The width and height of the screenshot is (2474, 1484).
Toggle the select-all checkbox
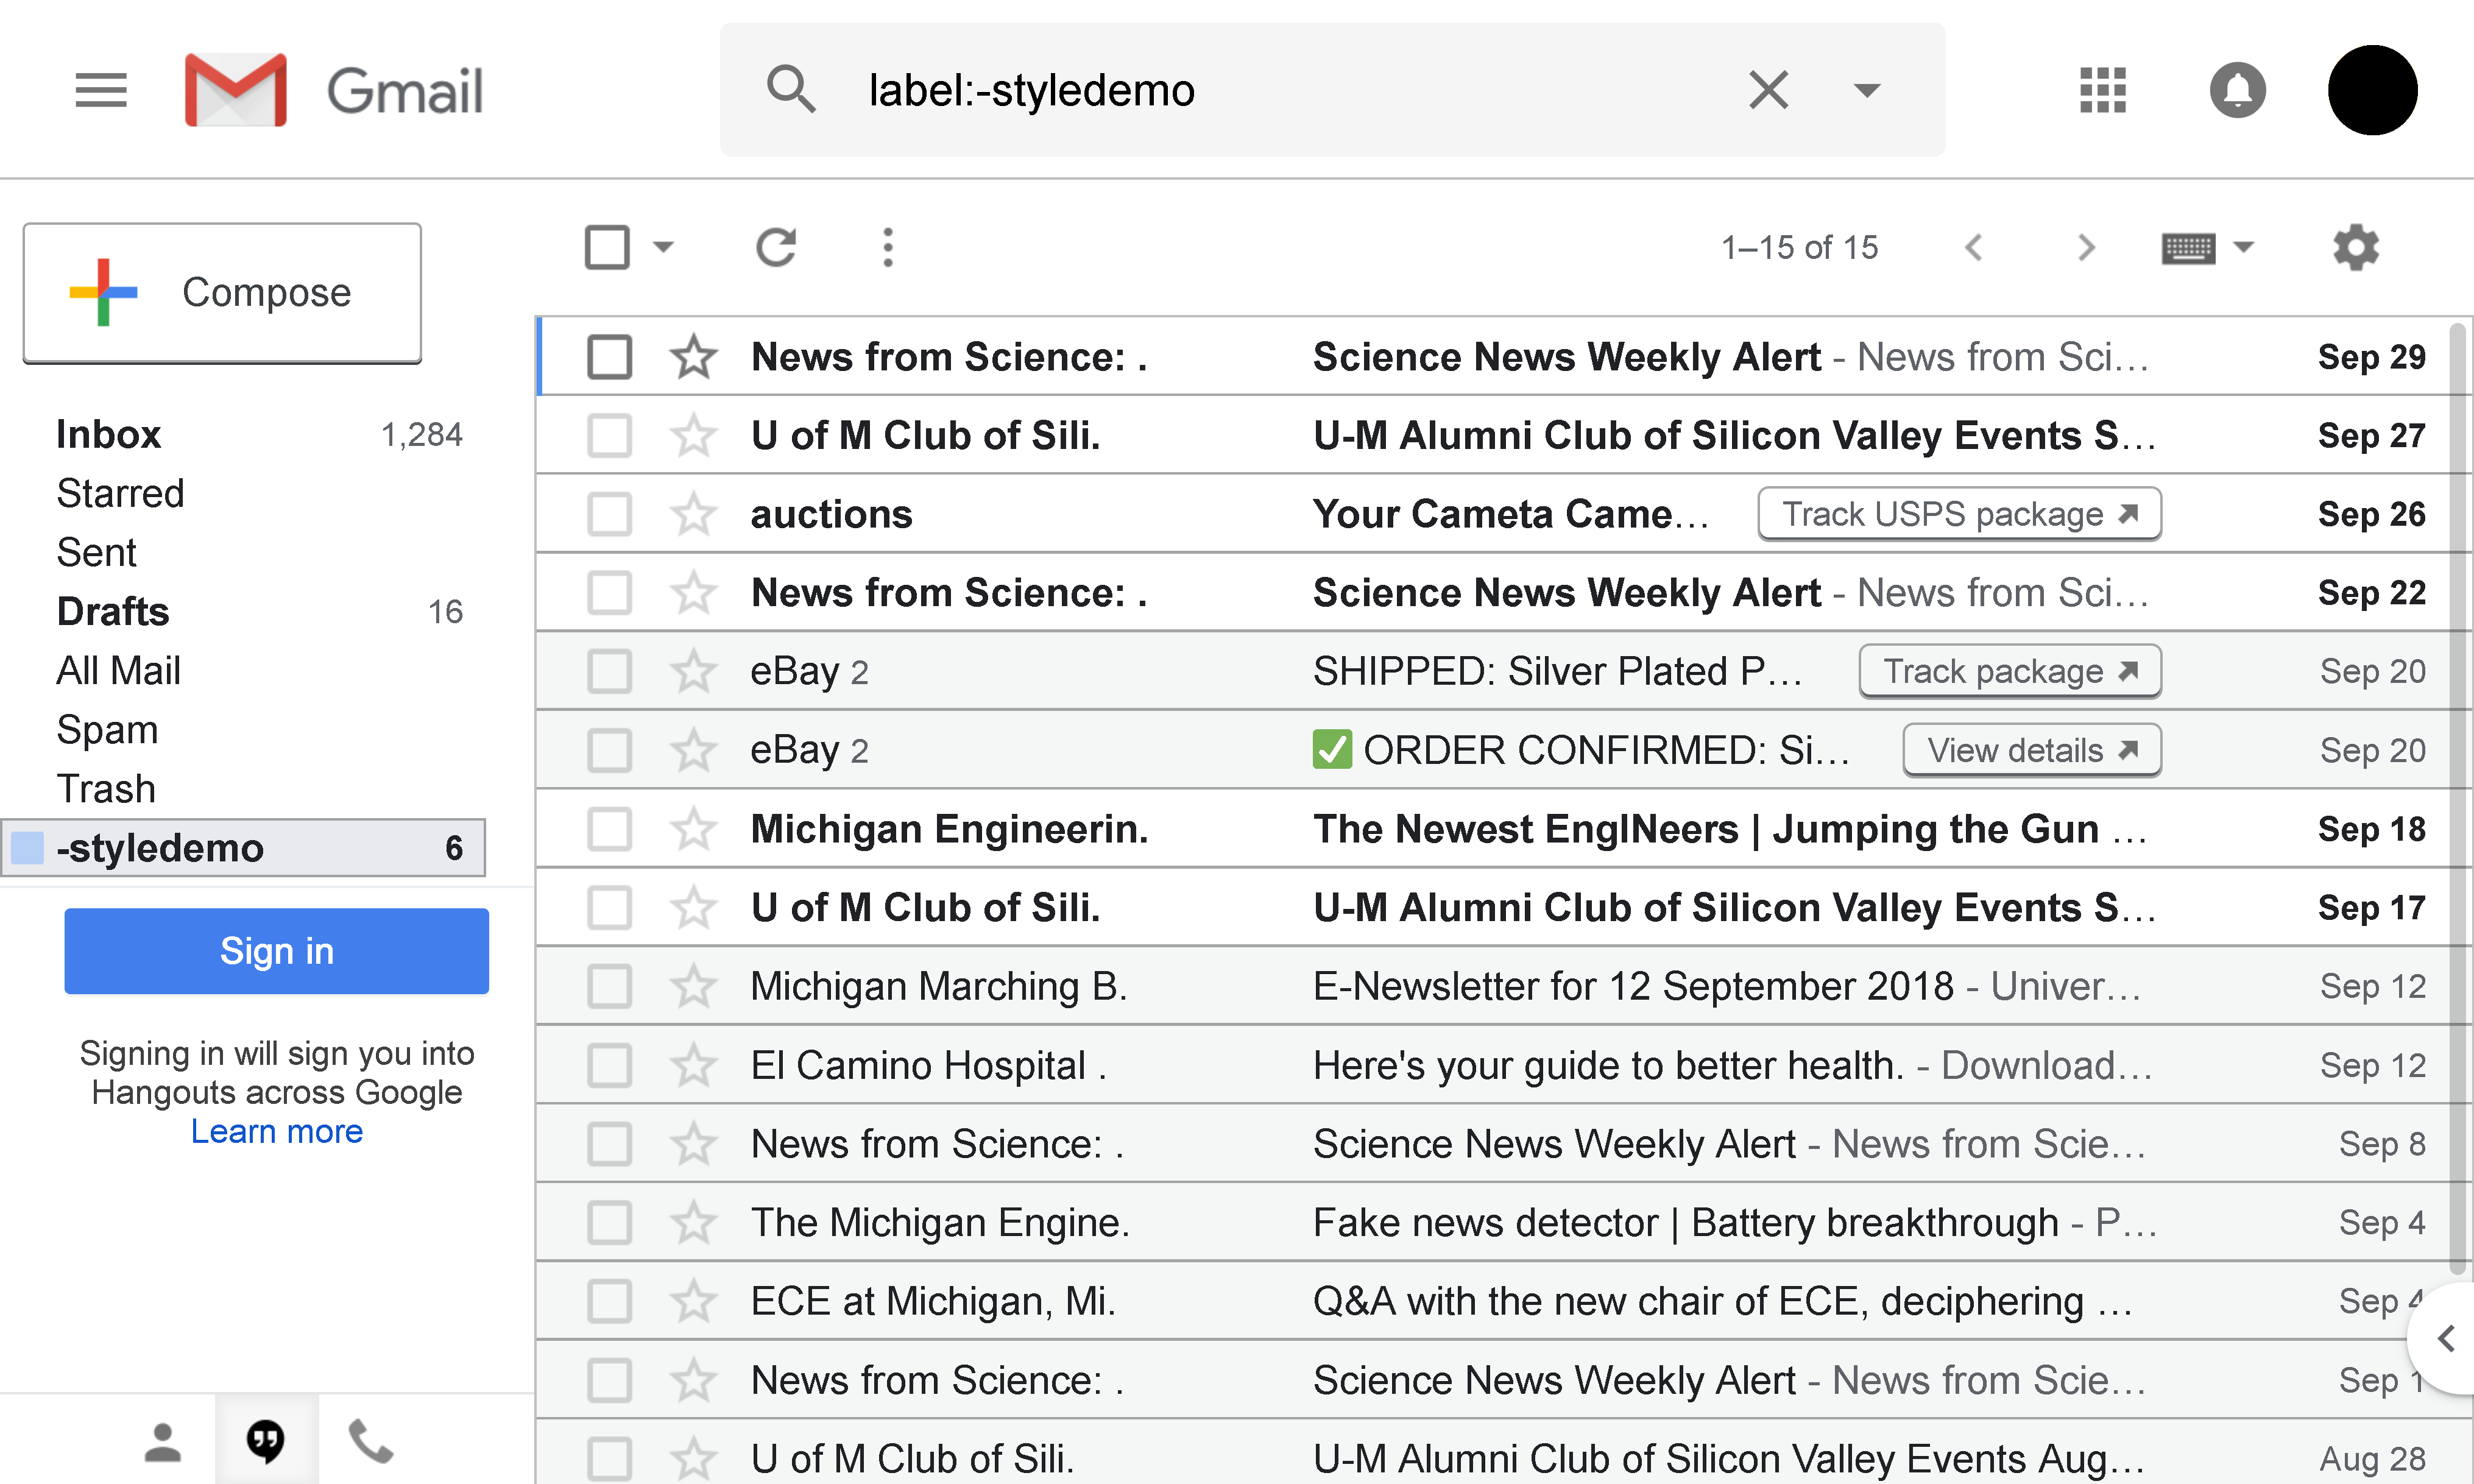[x=607, y=247]
